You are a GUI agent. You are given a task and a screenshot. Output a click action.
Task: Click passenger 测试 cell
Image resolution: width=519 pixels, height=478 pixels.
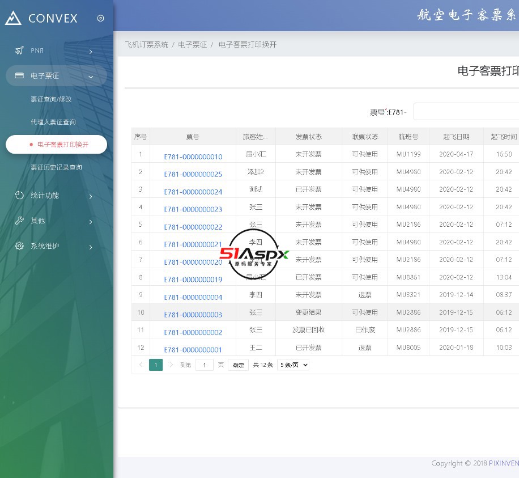click(x=256, y=189)
